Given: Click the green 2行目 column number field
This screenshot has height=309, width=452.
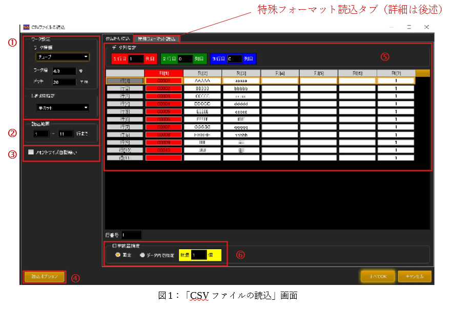Looking at the screenshot, I should (x=185, y=59).
